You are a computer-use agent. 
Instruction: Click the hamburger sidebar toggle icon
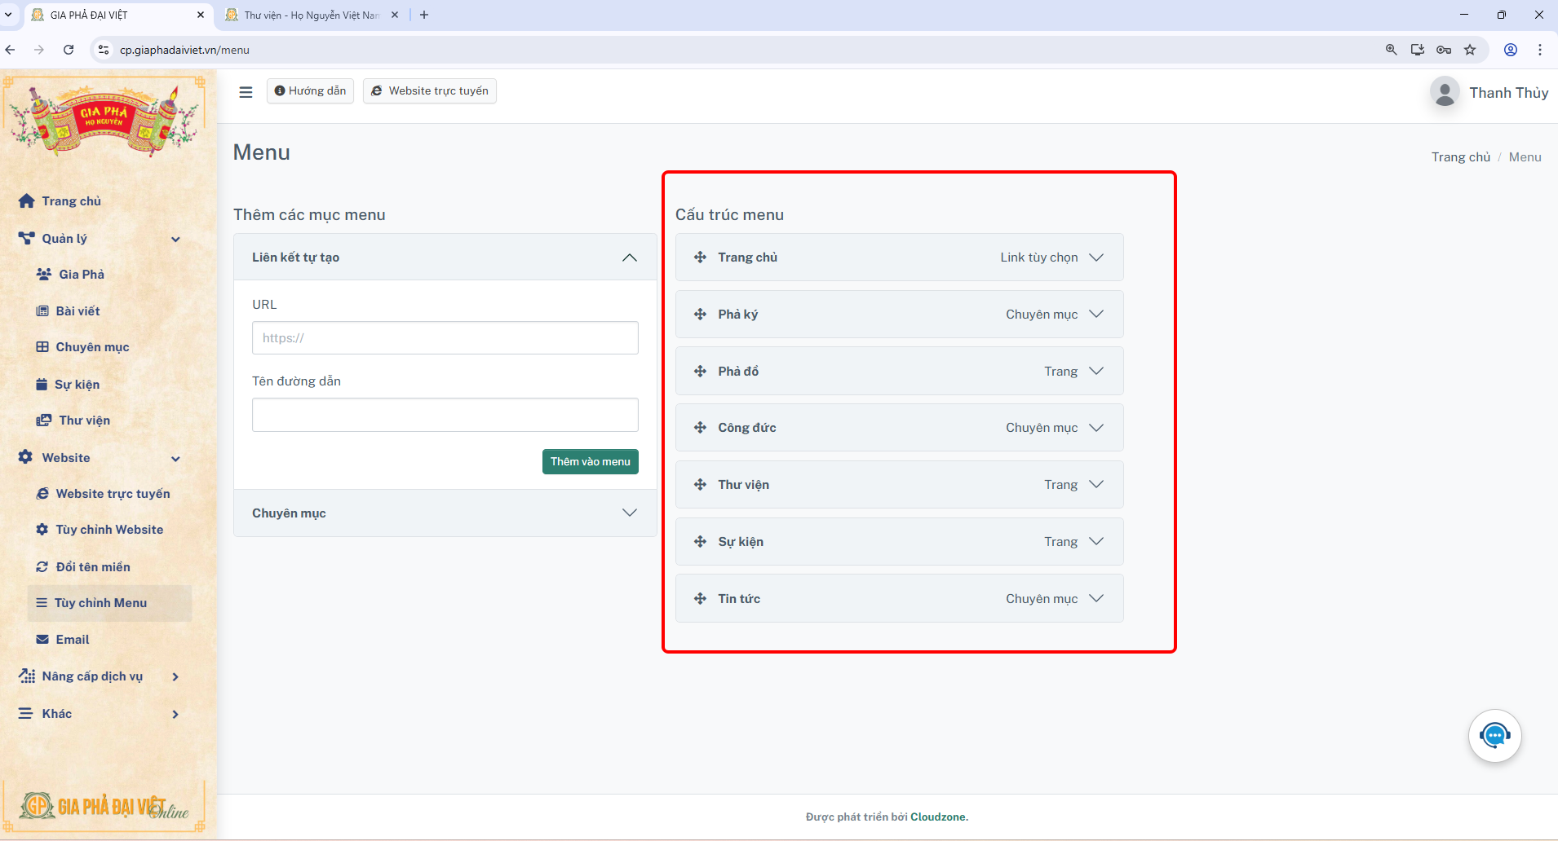pos(246,92)
